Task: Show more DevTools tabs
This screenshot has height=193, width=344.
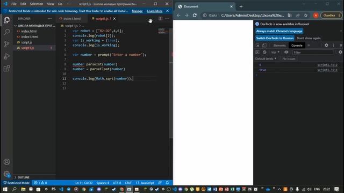Action: tap(309, 45)
